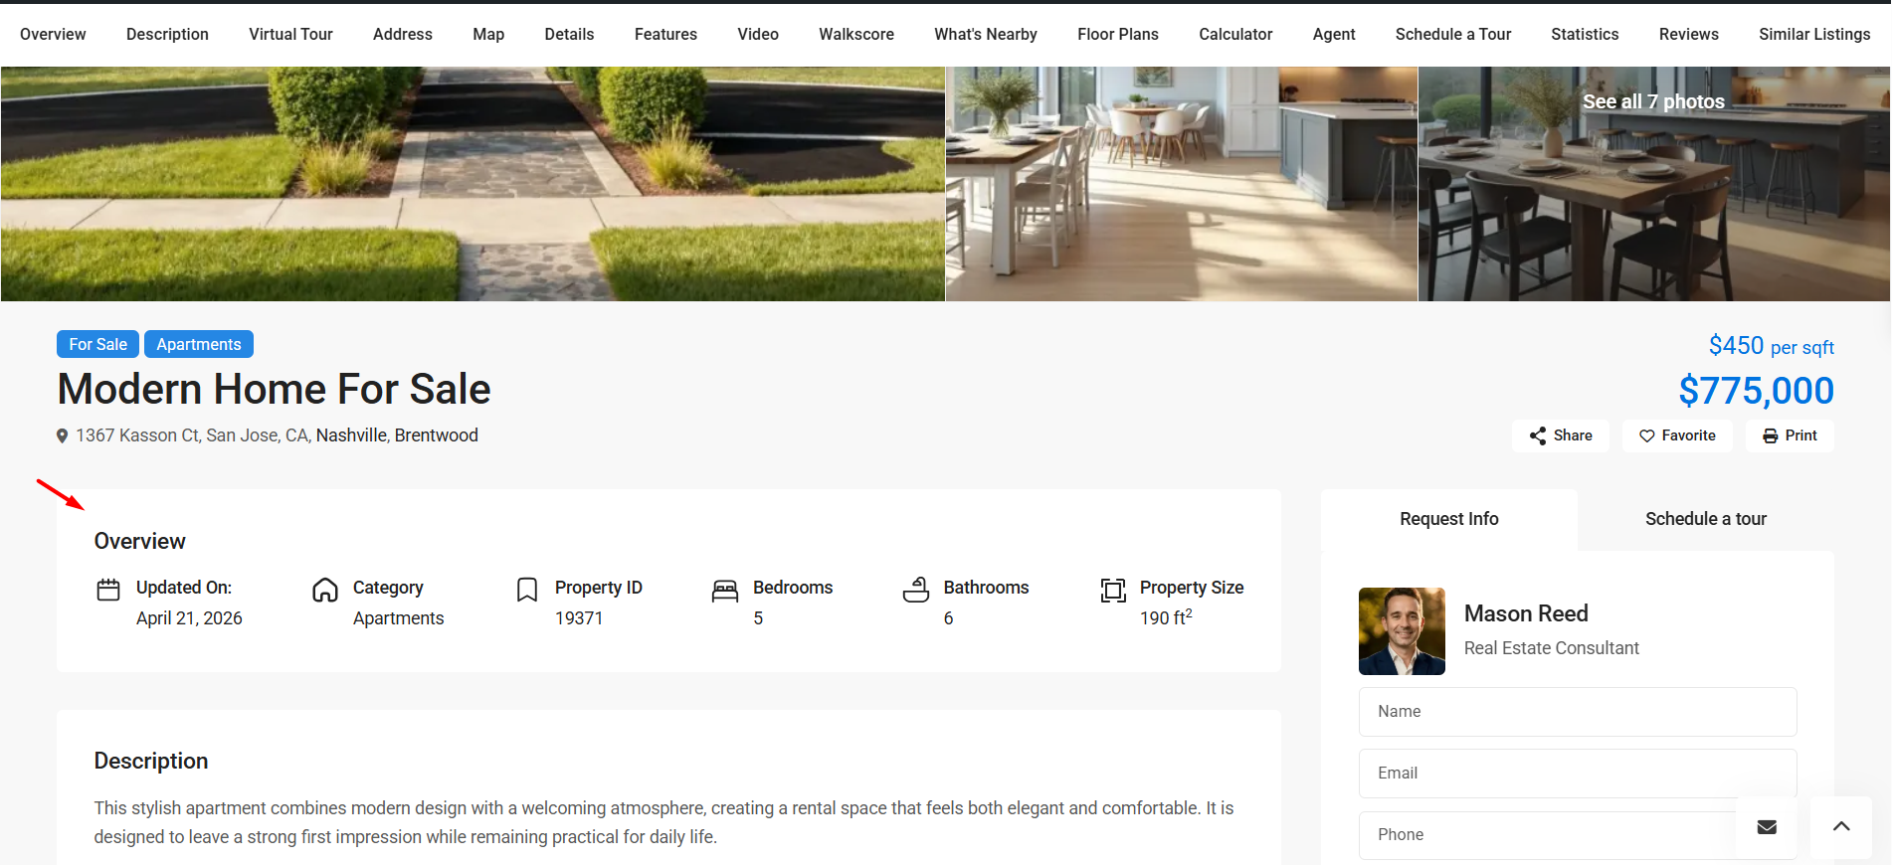Open Floor Plans in navigation bar
The width and height of the screenshot is (1892, 865).
1117,34
